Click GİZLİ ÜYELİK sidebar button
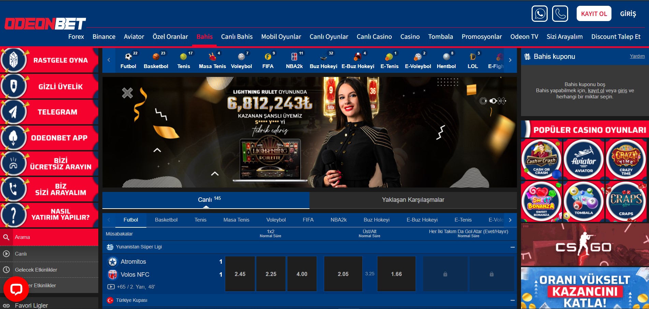 pyautogui.click(x=49, y=86)
